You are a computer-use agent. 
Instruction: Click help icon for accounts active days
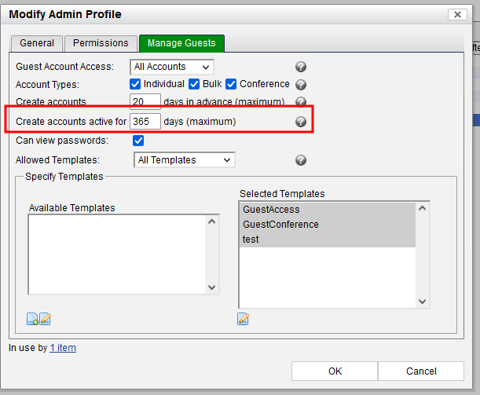[300, 122]
